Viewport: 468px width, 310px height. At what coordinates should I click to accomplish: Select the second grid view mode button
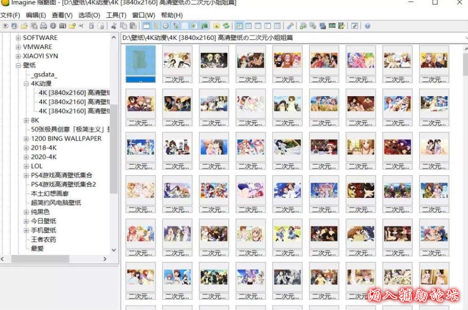(249, 26)
